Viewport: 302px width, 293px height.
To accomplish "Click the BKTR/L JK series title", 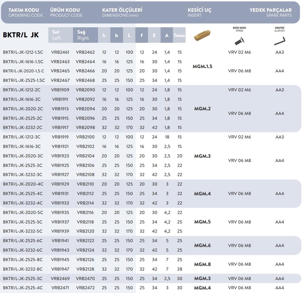I will point(21,35).
